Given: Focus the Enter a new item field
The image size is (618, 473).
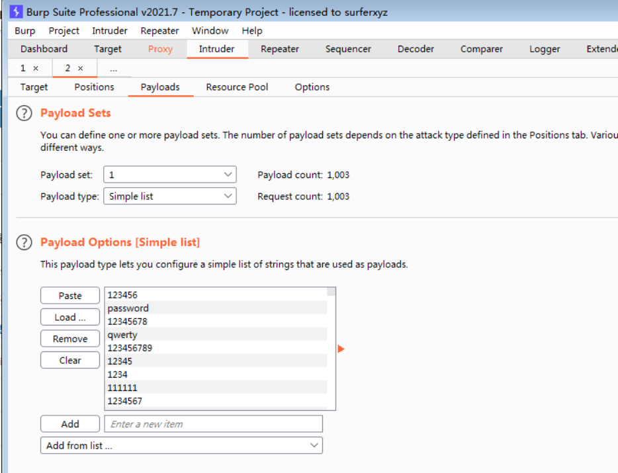Looking at the screenshot, I should tap(213, 424).
